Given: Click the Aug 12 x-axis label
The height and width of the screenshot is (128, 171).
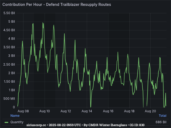Looking at the screenshot, I should 66,111.
